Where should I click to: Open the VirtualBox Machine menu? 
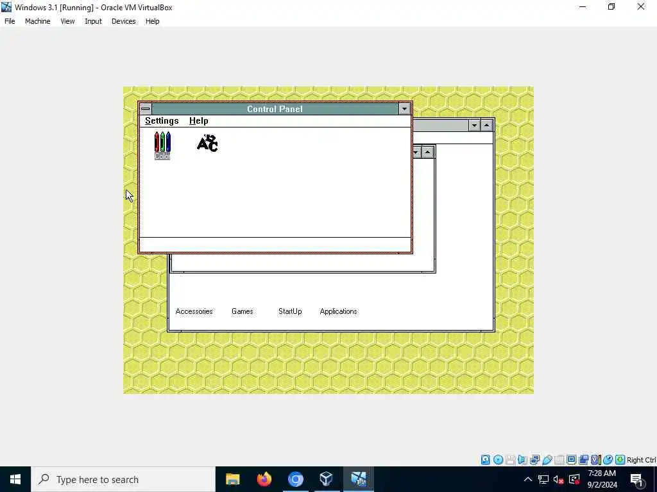point(38,21)
